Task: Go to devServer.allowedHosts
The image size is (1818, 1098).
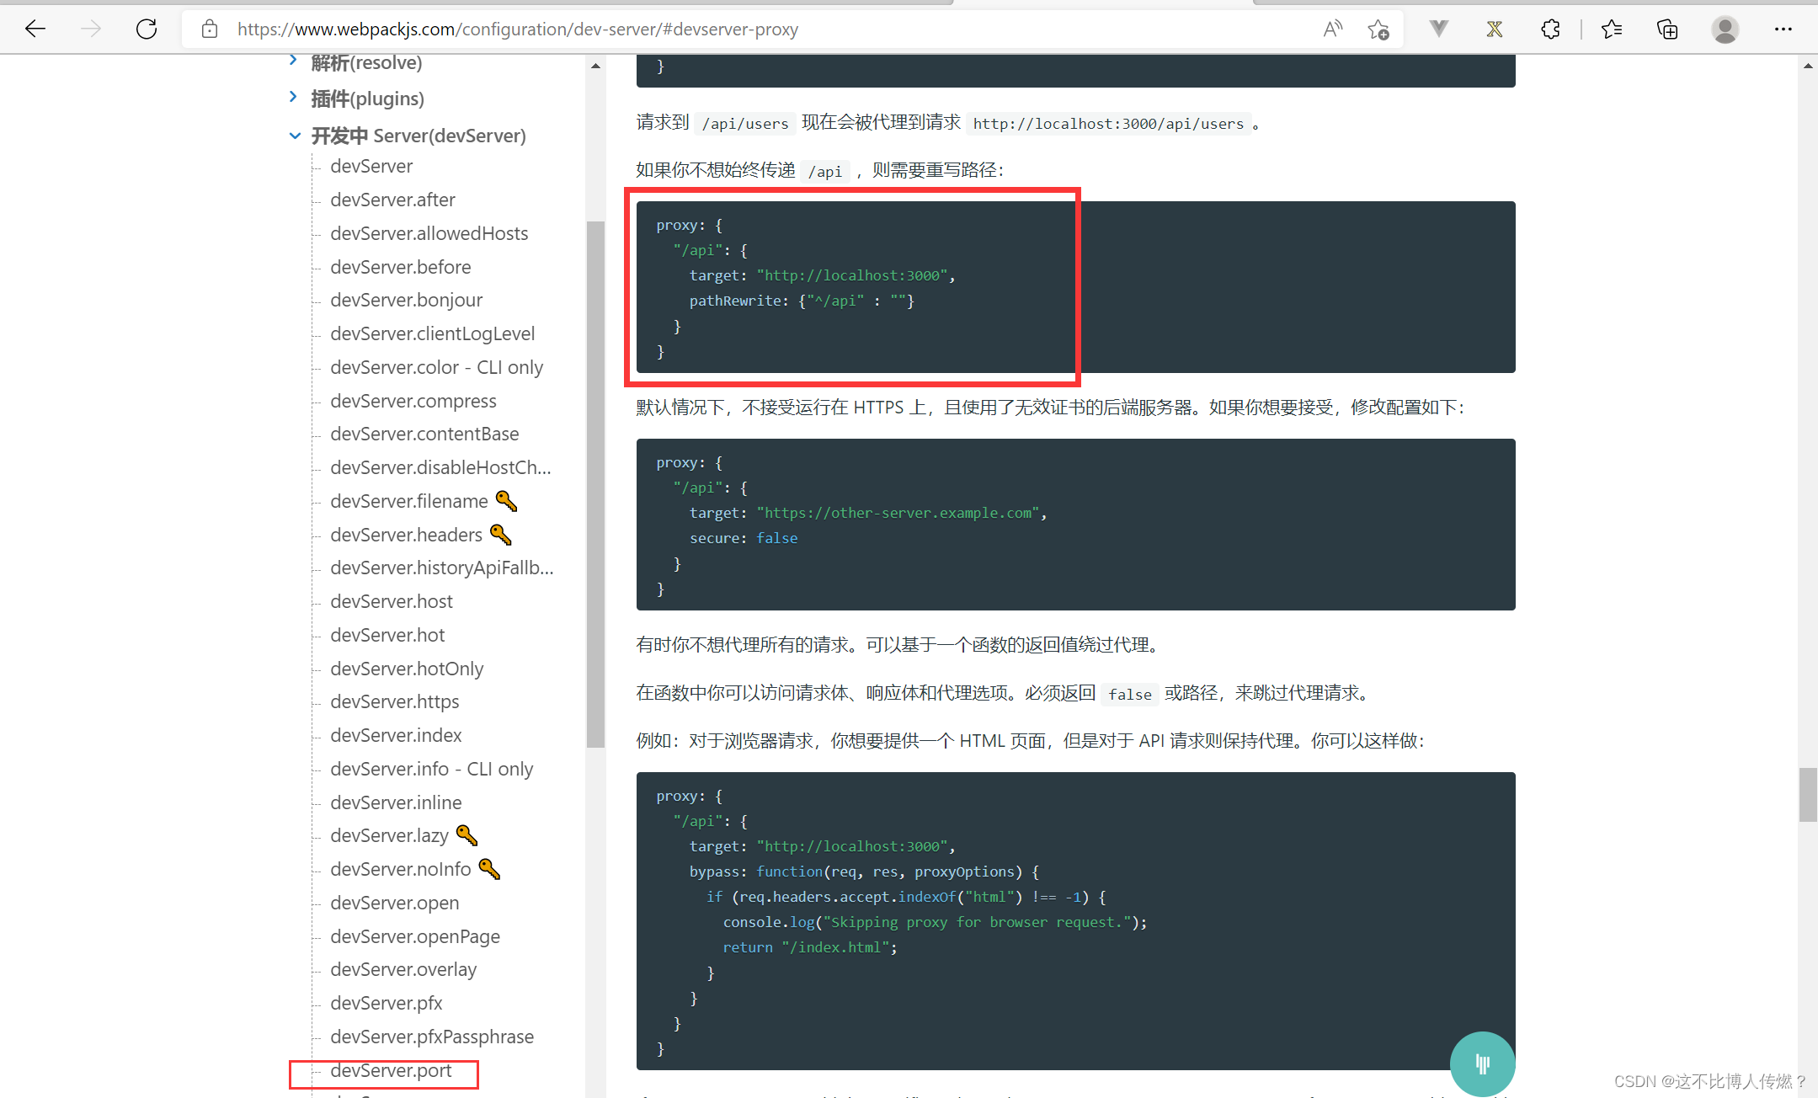Action: pyautogui.click(x=429, y=233)
